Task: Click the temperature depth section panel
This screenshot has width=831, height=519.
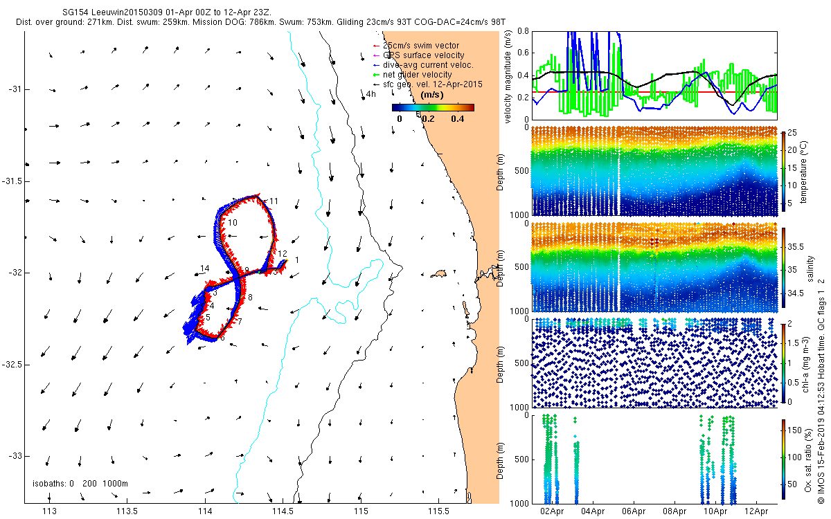Action: pyautogui.click(x=654, y=170)
